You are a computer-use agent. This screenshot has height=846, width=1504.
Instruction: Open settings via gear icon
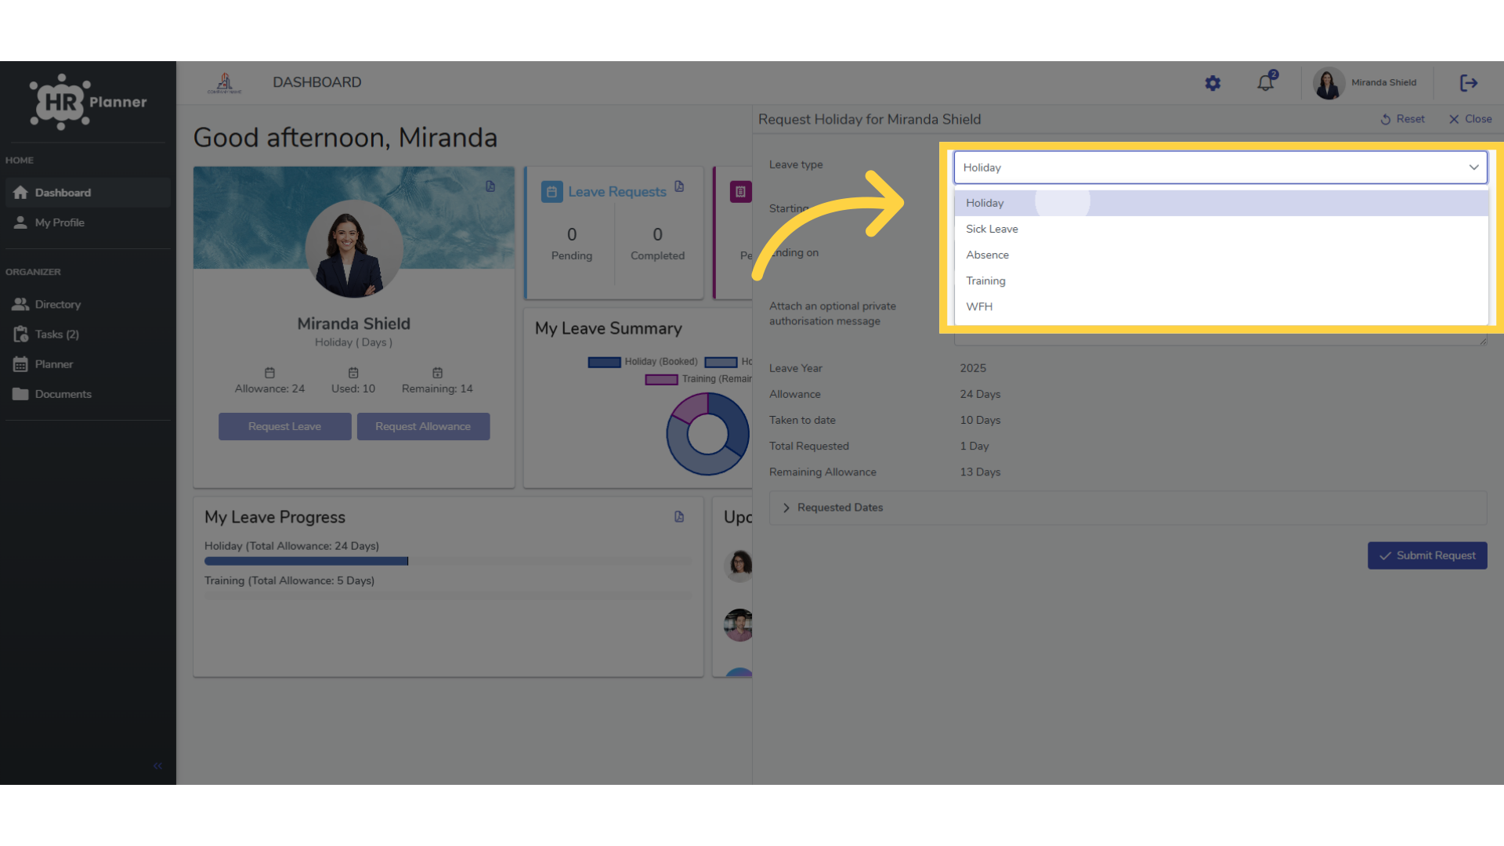1213,83
